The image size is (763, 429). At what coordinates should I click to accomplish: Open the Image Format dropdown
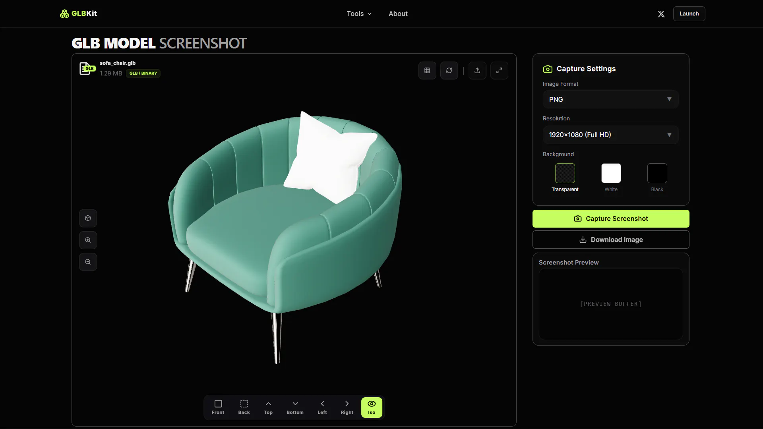[x=611, y=99]
